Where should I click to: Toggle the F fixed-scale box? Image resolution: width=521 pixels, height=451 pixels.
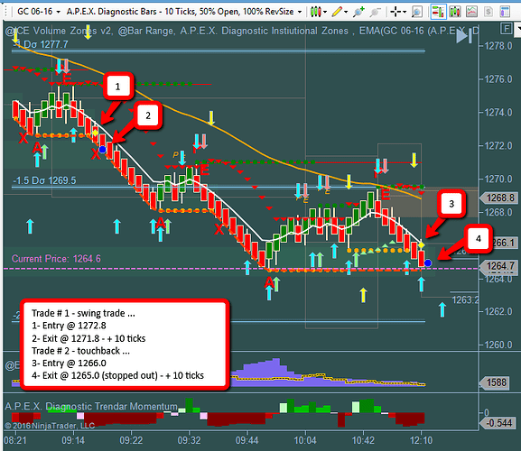[x=506, y=29]
